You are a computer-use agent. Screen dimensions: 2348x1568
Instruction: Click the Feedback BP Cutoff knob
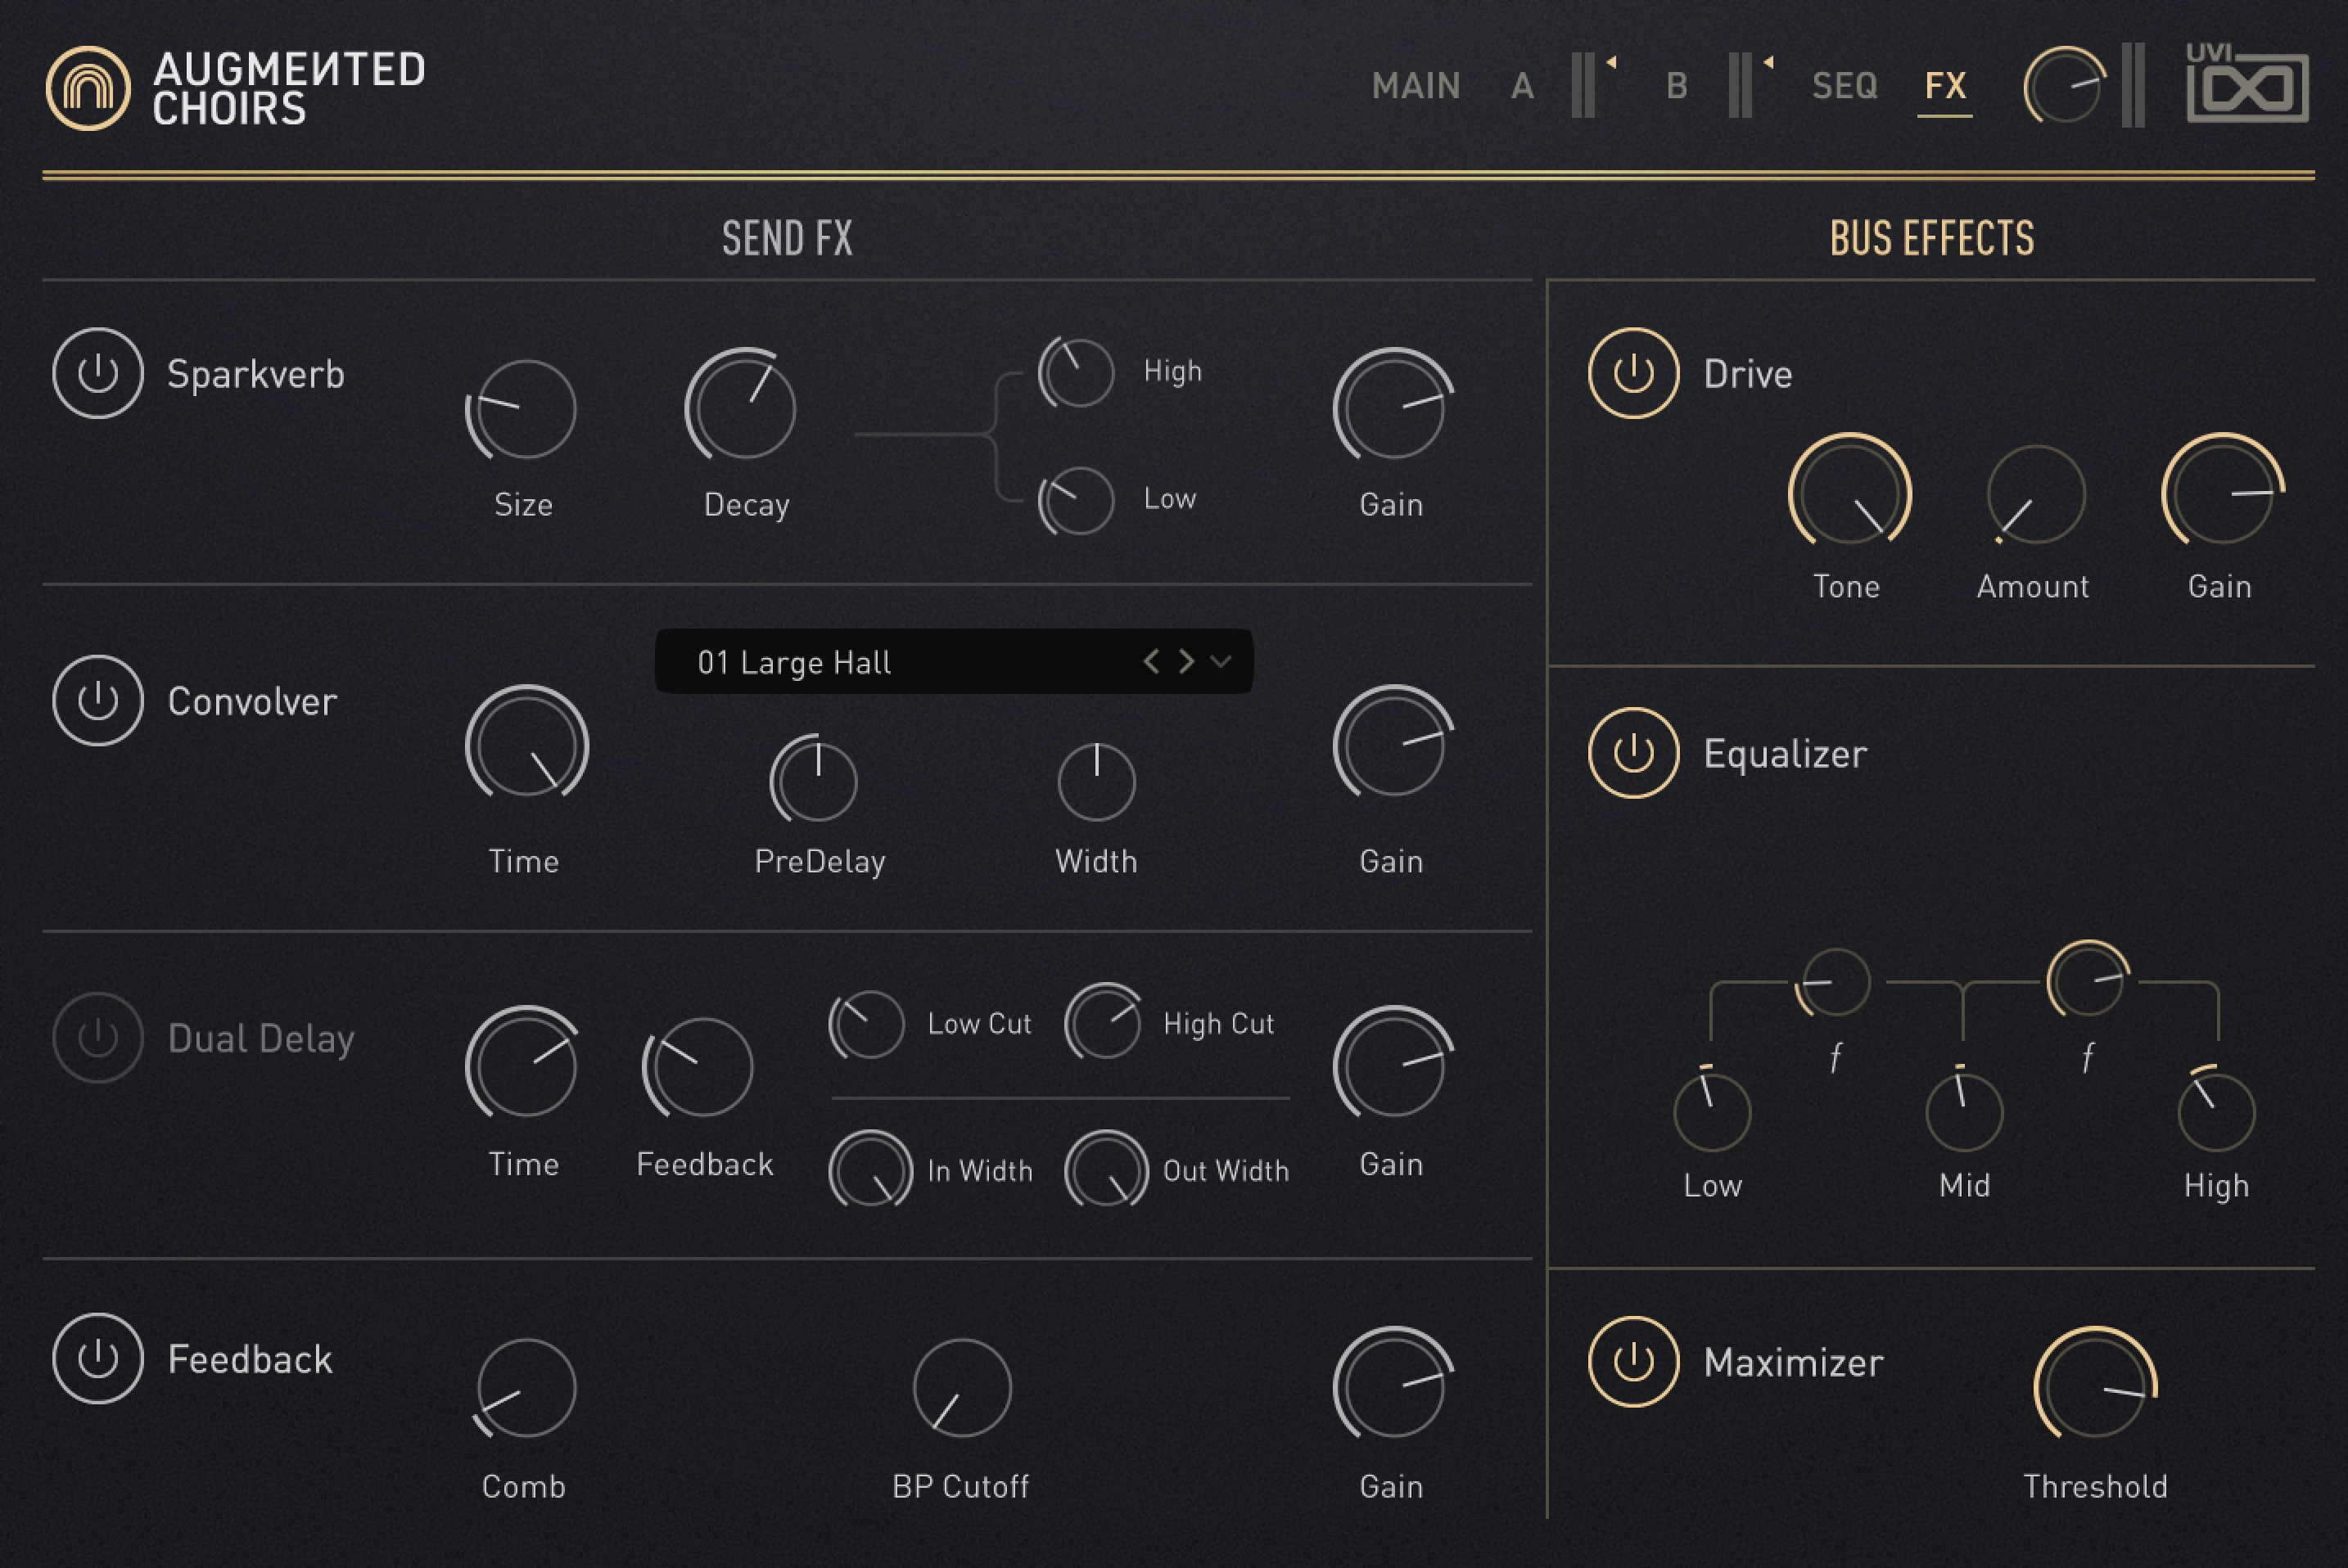(x=963, y=1388)
